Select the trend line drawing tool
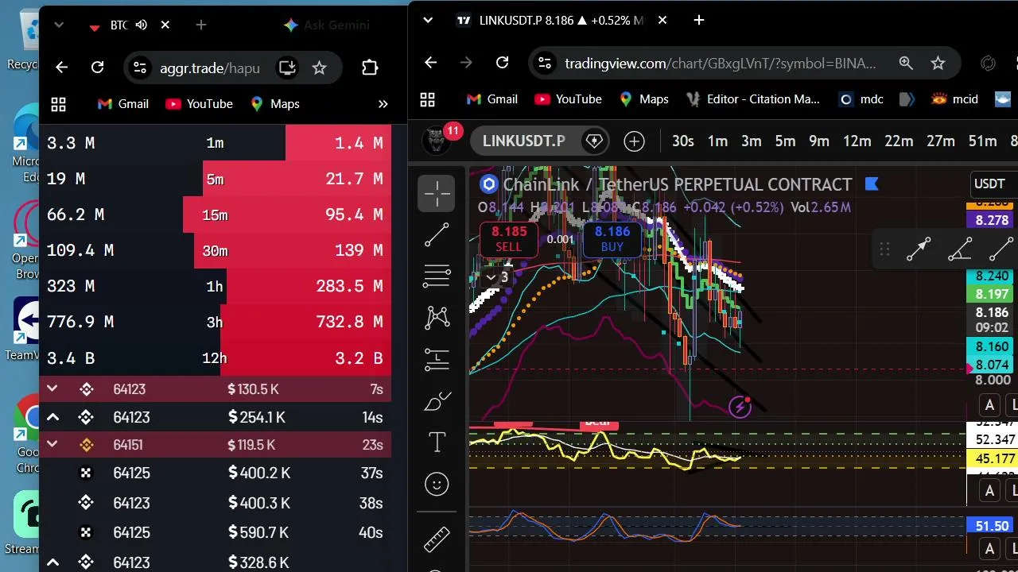The height and width of the screenshot is (572, 1018). (x=437, y=234)
